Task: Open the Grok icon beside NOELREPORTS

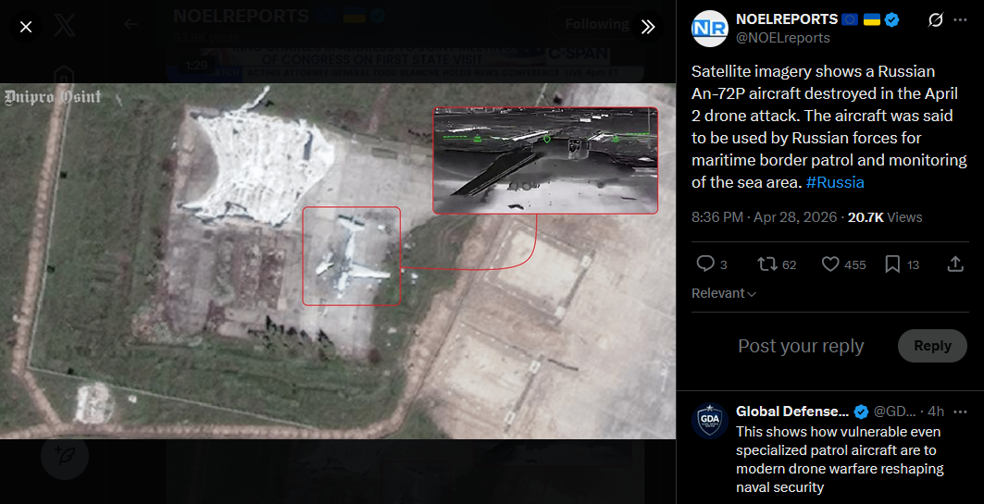Action: [935, 20]
